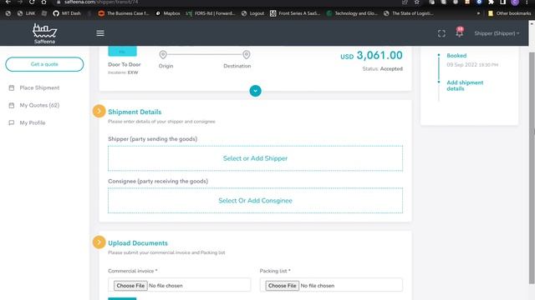Choose File for Packing list
535x300 pixels.
pos(283,286)
